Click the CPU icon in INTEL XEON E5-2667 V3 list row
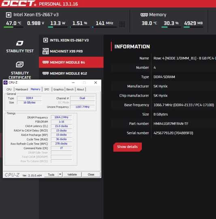216x219 pixels. point(45,40)
